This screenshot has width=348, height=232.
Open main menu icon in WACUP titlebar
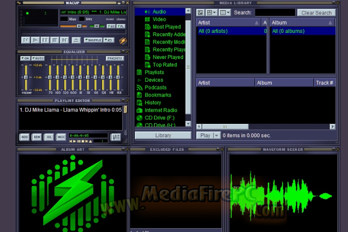19,3
